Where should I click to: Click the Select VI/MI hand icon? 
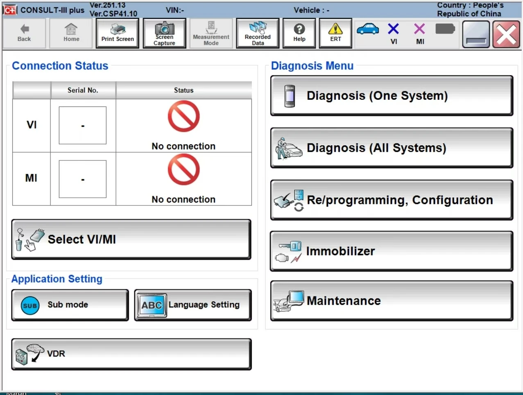tap(29, 240)
